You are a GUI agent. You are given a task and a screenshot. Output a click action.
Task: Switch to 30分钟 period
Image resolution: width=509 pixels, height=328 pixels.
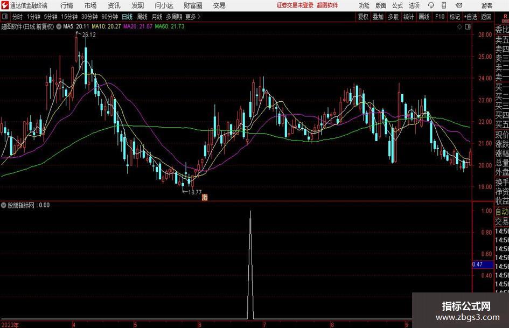click(x=89, y=17)
